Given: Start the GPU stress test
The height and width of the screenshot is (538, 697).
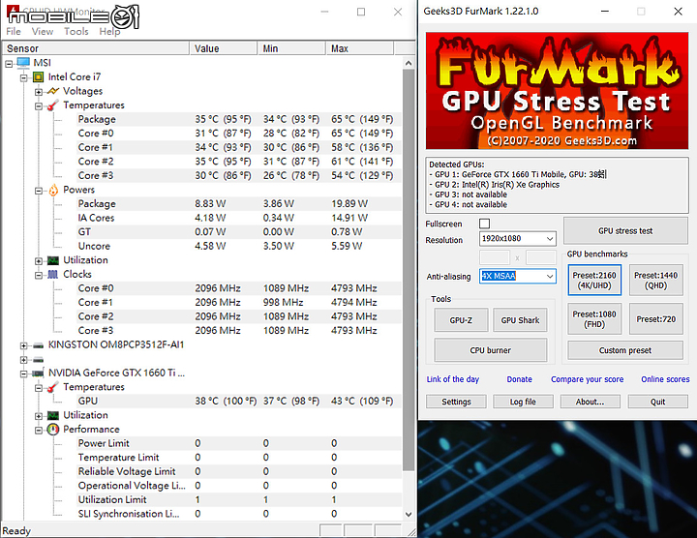Looking at the screenshot, I should coord(625,230).
